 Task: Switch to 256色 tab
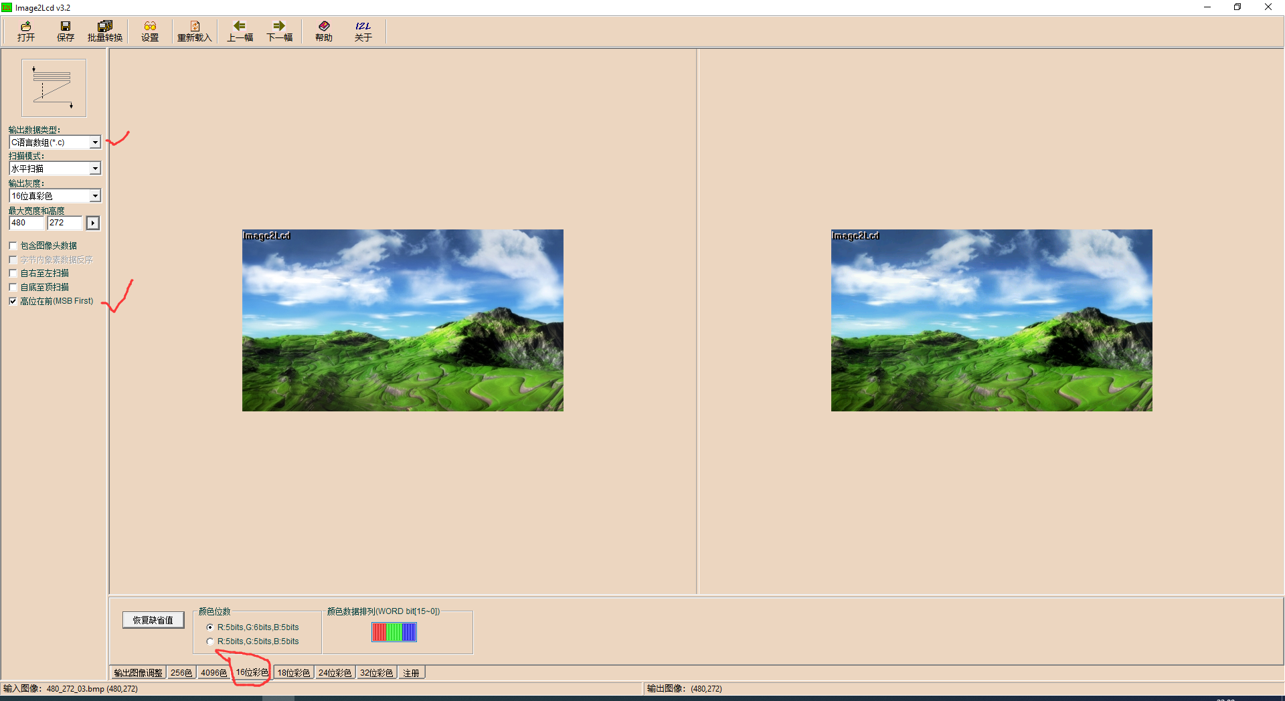coord(181,673)
